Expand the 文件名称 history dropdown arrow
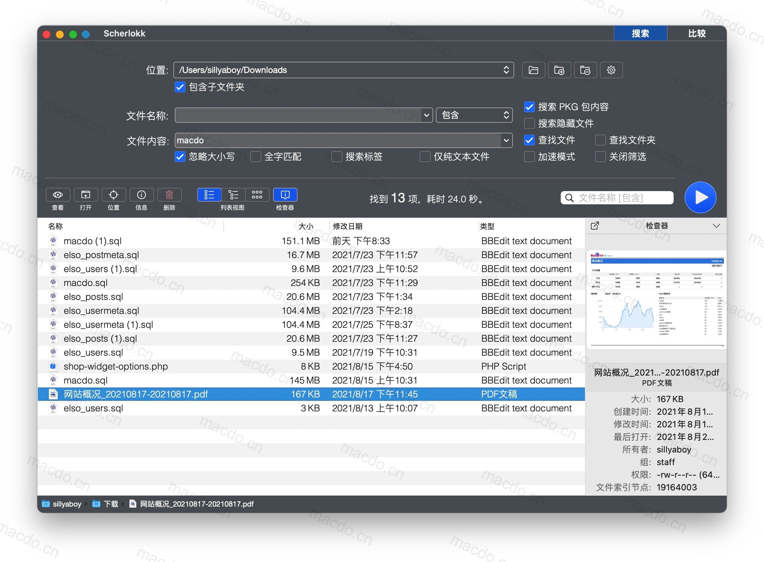The height and width of the screenshot is (562, 764). pos(426,115)
